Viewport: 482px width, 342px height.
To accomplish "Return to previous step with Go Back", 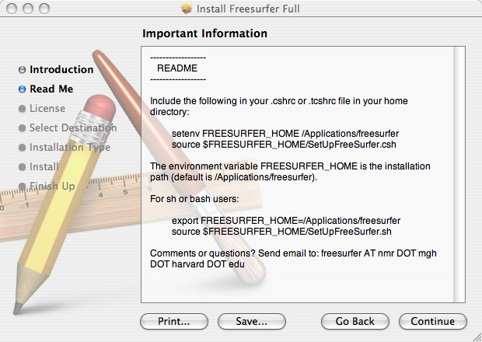I will click(355, 321).
